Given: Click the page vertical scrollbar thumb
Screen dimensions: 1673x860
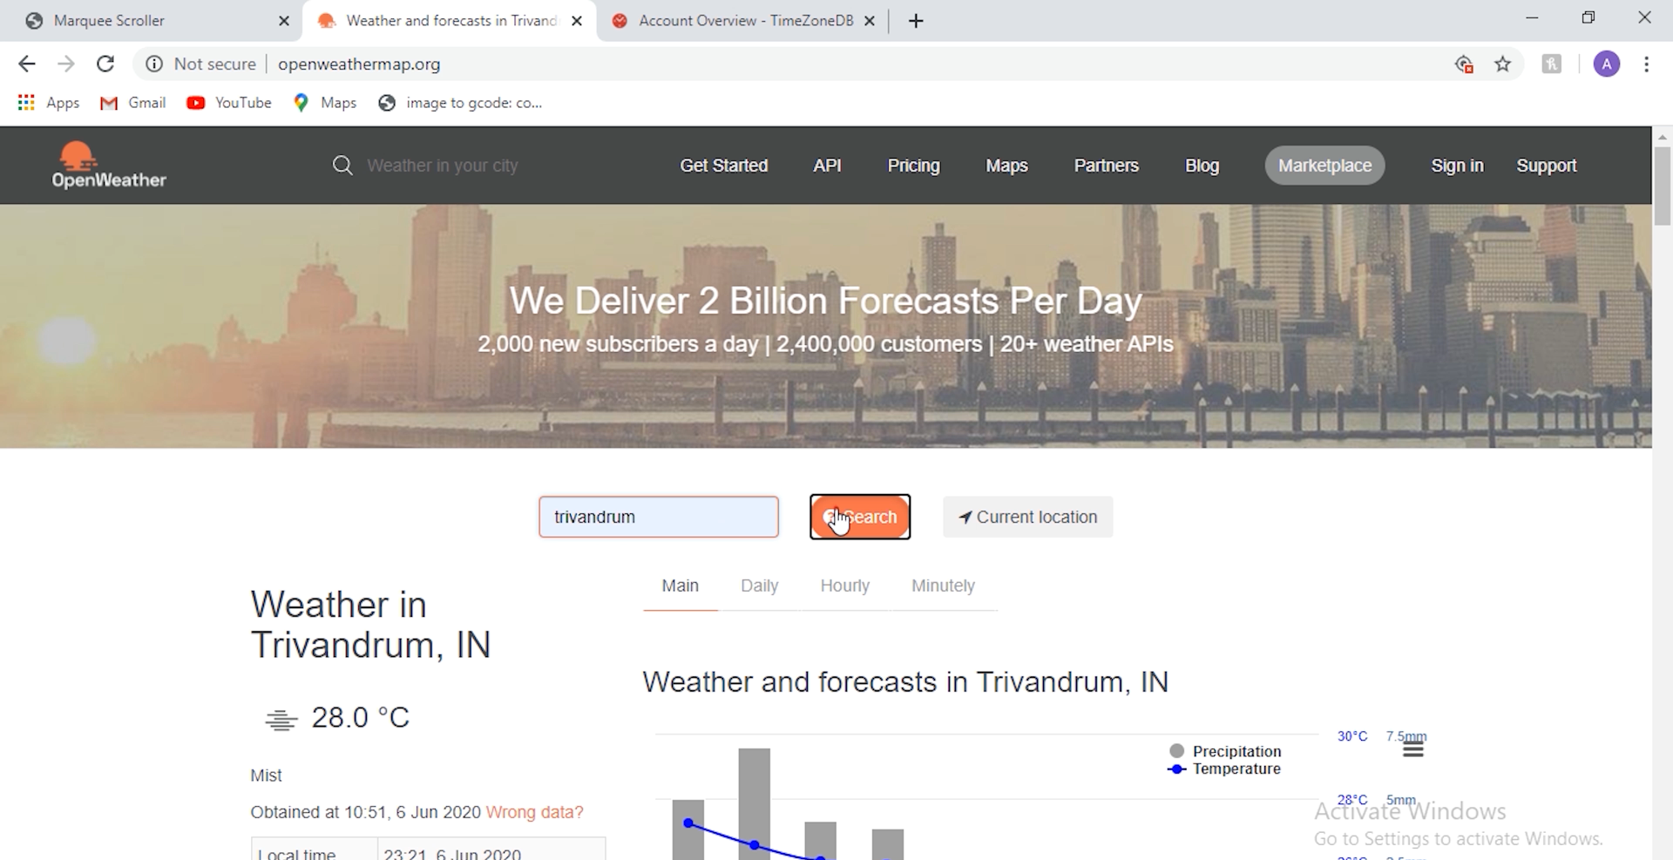Looking at the screenshot, I should point(1663,186).
